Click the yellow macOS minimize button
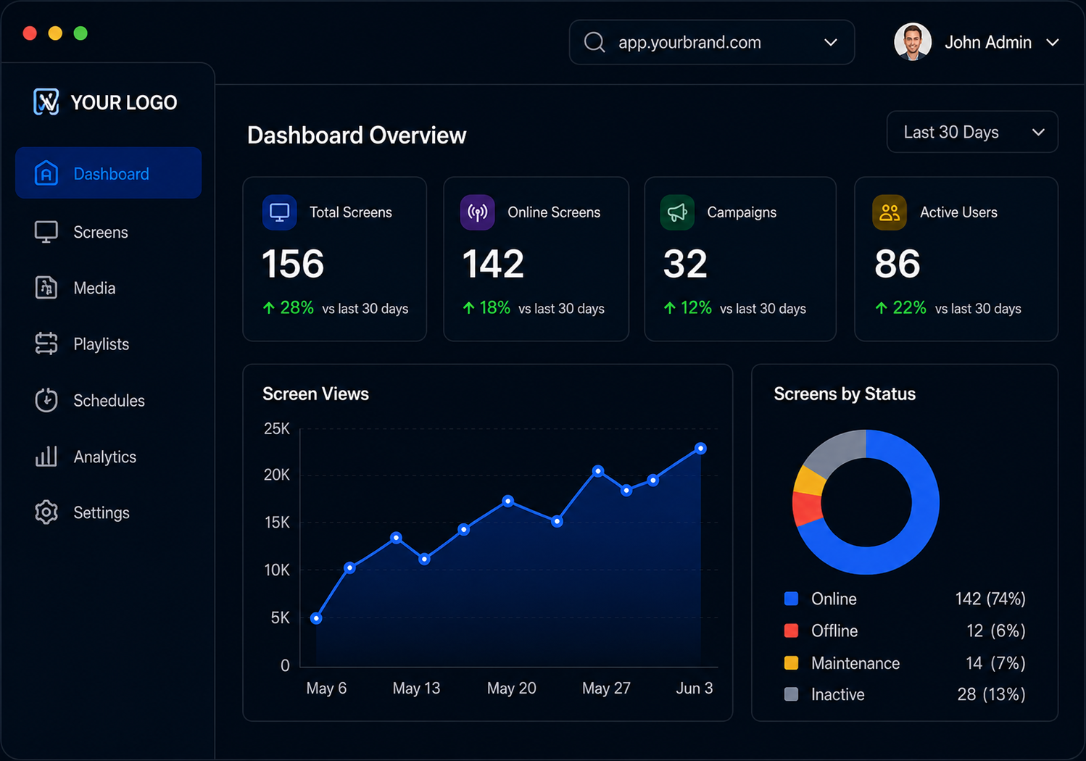This screenshot has height=761, width=1086. [x=55, y=33]
